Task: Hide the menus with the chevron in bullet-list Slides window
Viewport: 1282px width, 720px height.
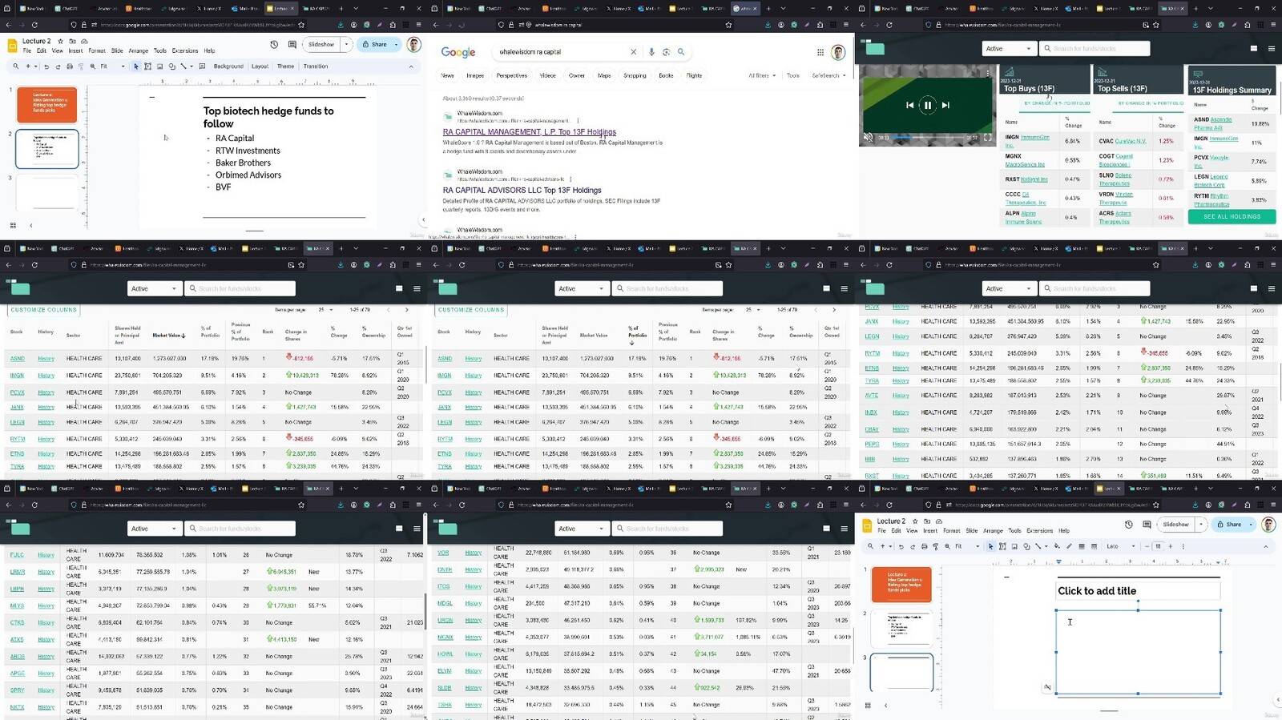Action: pos(411,66)
